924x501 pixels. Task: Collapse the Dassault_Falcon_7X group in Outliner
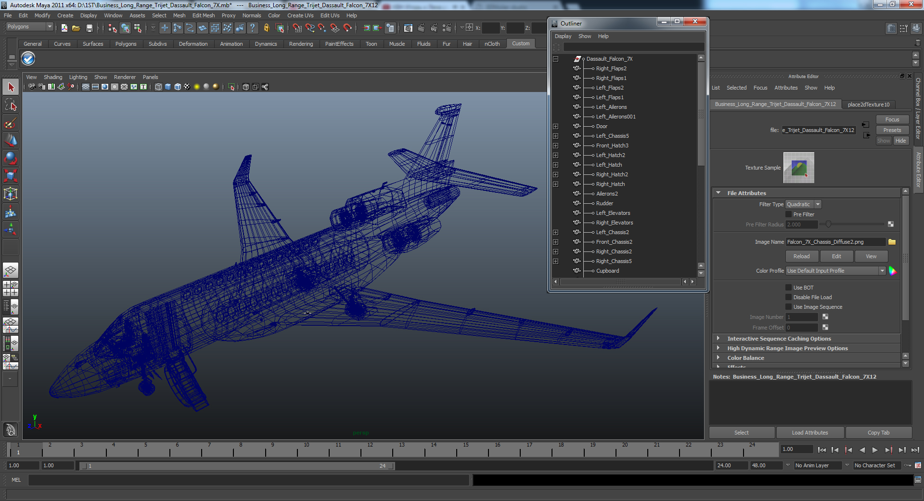555,59
